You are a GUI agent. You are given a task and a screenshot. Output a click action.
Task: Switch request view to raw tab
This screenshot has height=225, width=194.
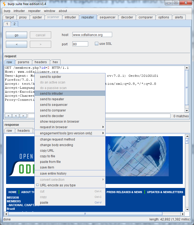[9, 62]
